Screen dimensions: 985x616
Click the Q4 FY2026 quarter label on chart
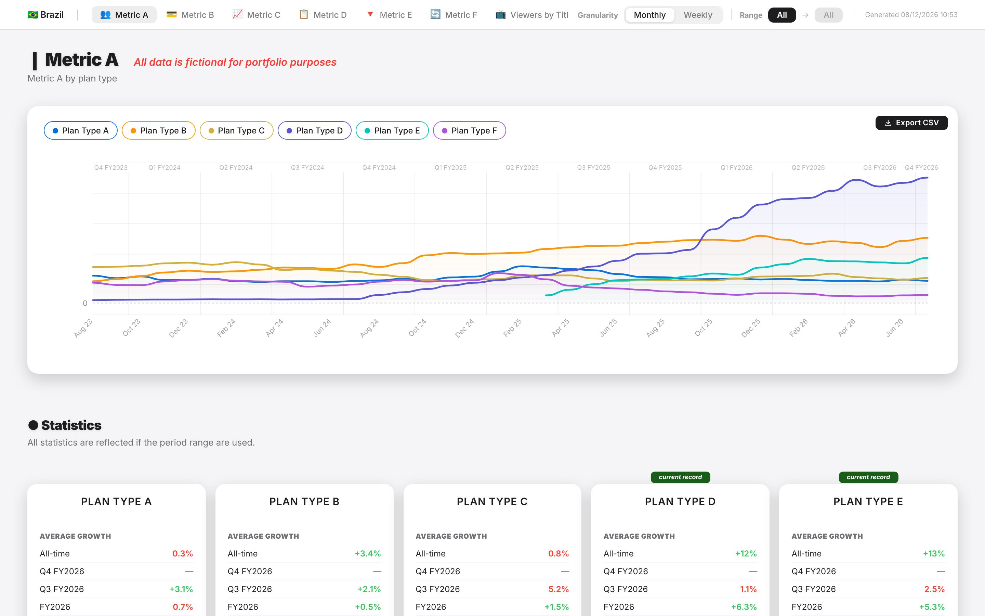[921, 167]
